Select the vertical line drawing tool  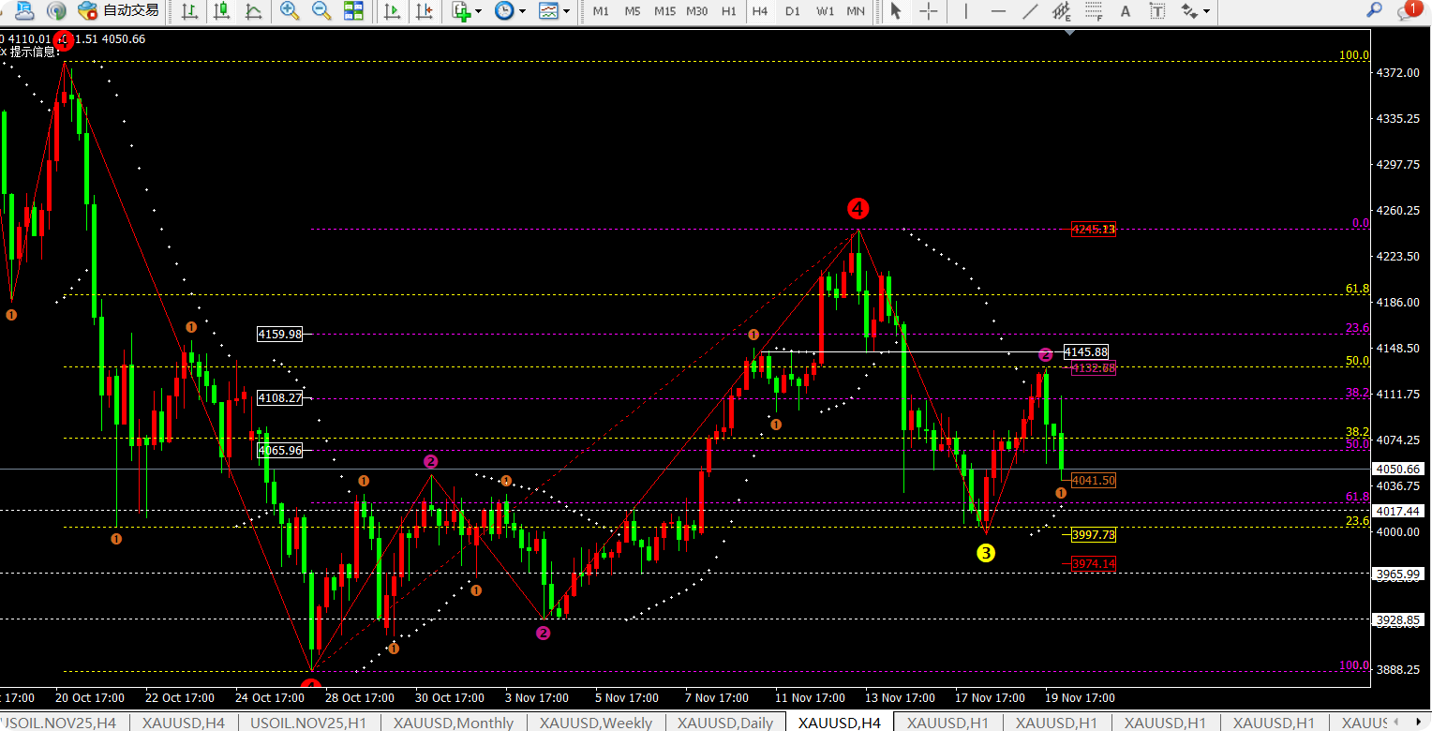[966, 11]
